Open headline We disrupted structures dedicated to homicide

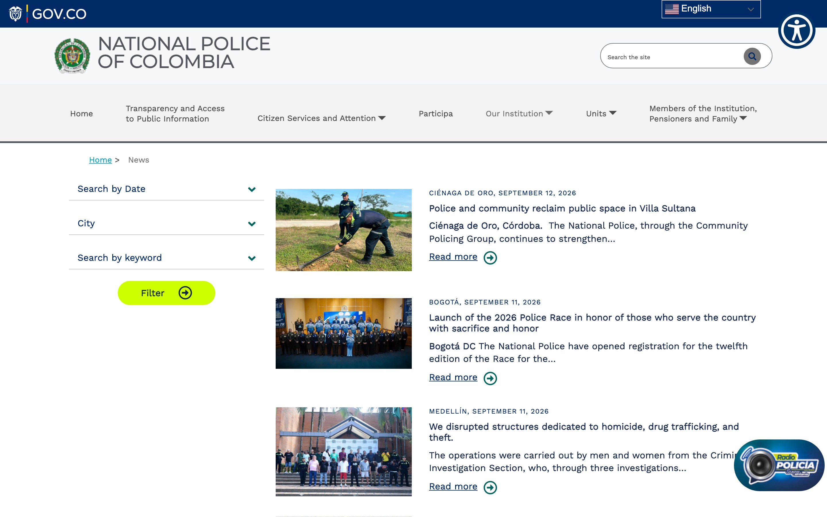point(584,432)
